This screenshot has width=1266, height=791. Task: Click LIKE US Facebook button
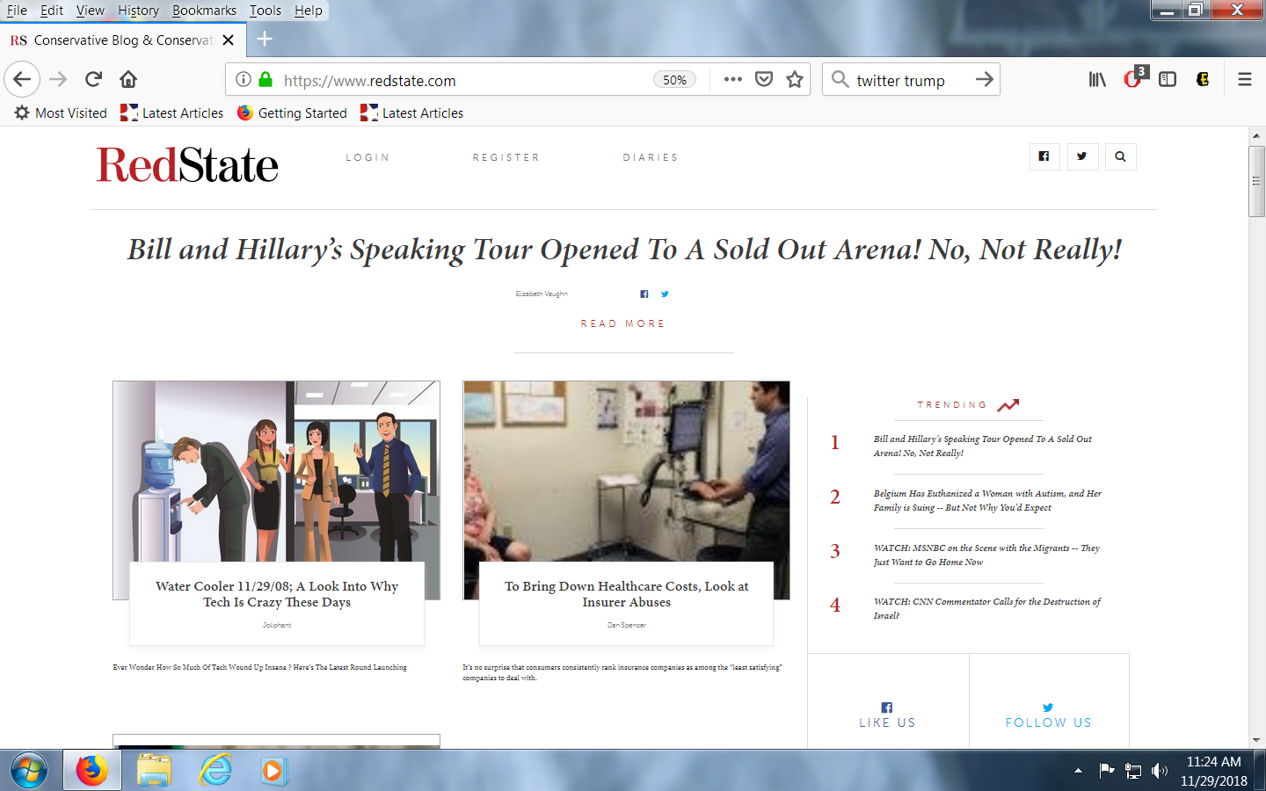pyautogui.click(x=887, y=715)
